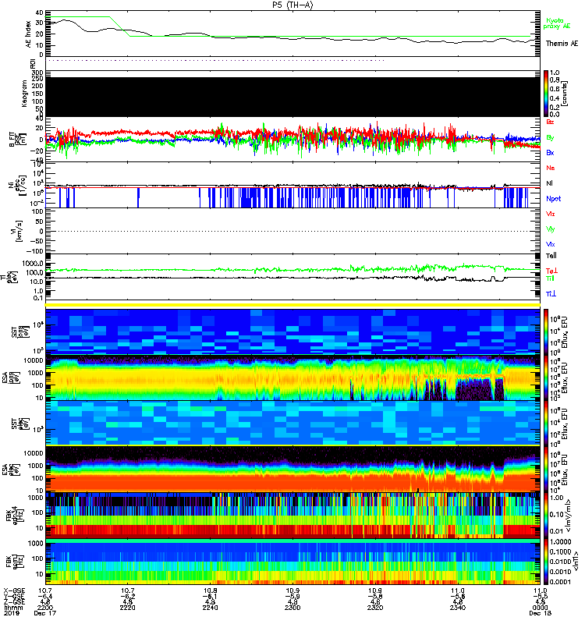Click the SST electron Eflux color bar

point(546,424)
